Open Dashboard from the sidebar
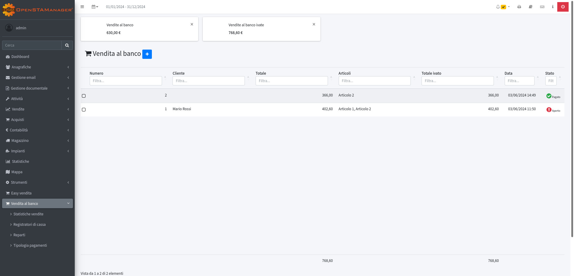The width and height of the screenshot is (574, 276). (20, 57)
